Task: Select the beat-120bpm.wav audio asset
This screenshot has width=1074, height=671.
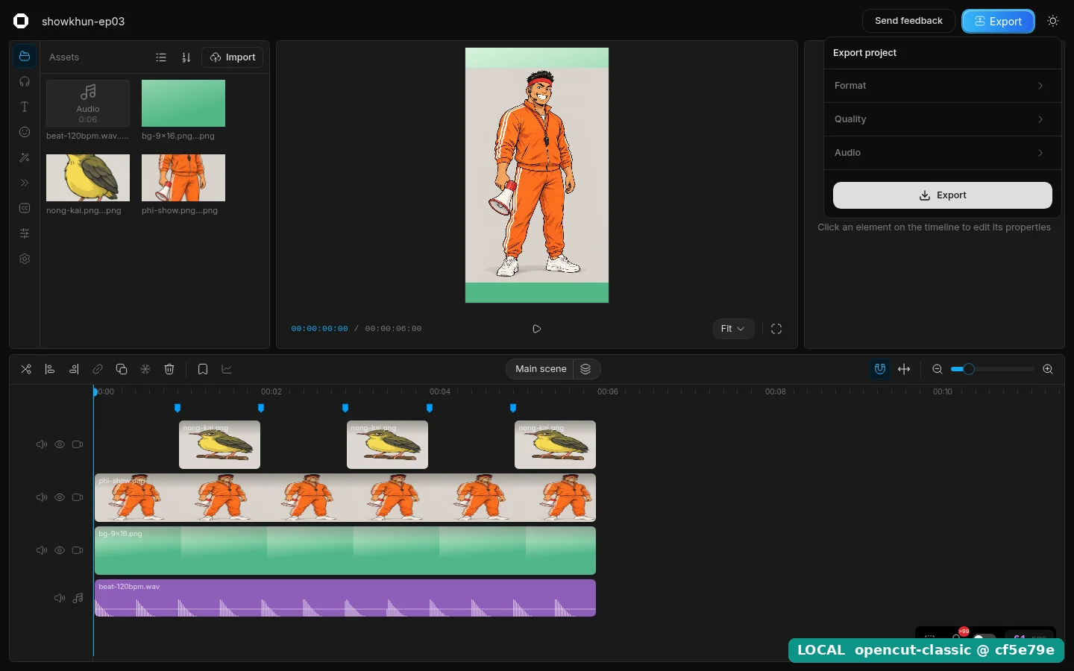Action: 88,104
